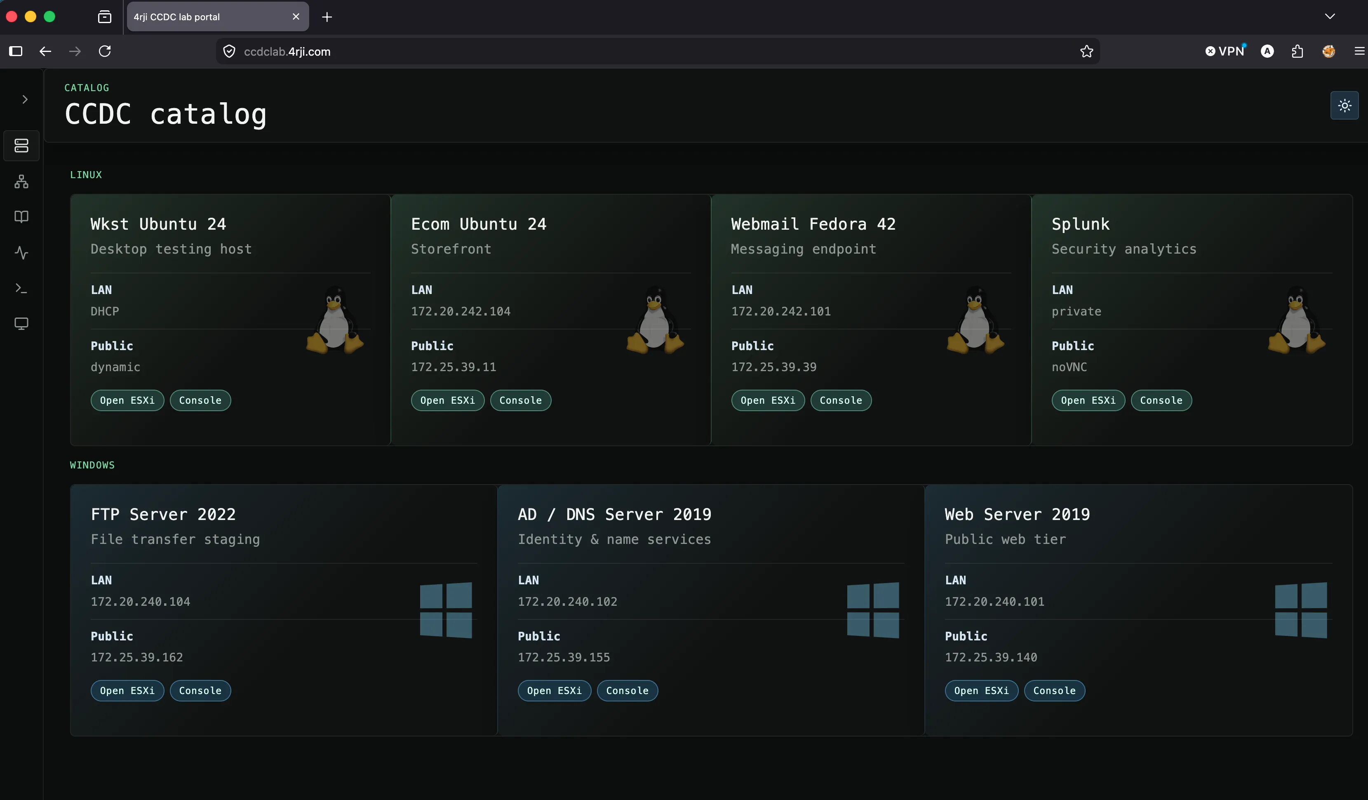
Task: Launch Console for Webmail Fedora 42
Action: [841, 400]
